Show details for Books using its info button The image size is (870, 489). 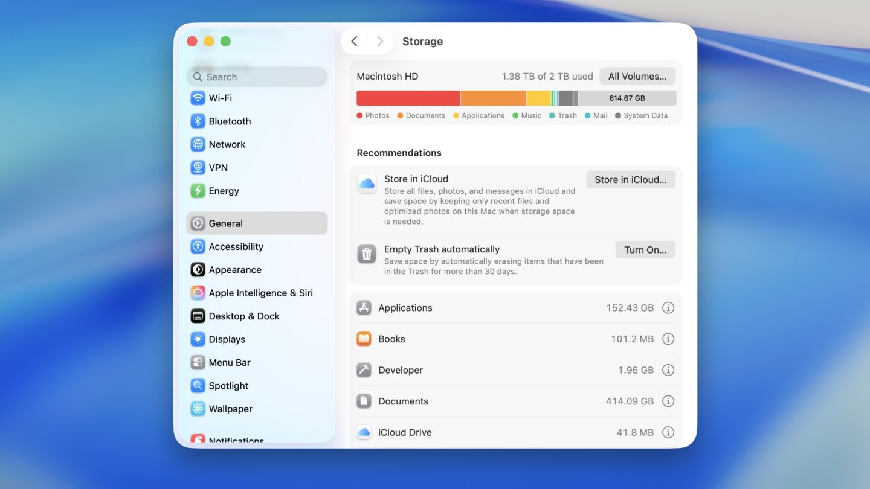coord(668,339)
